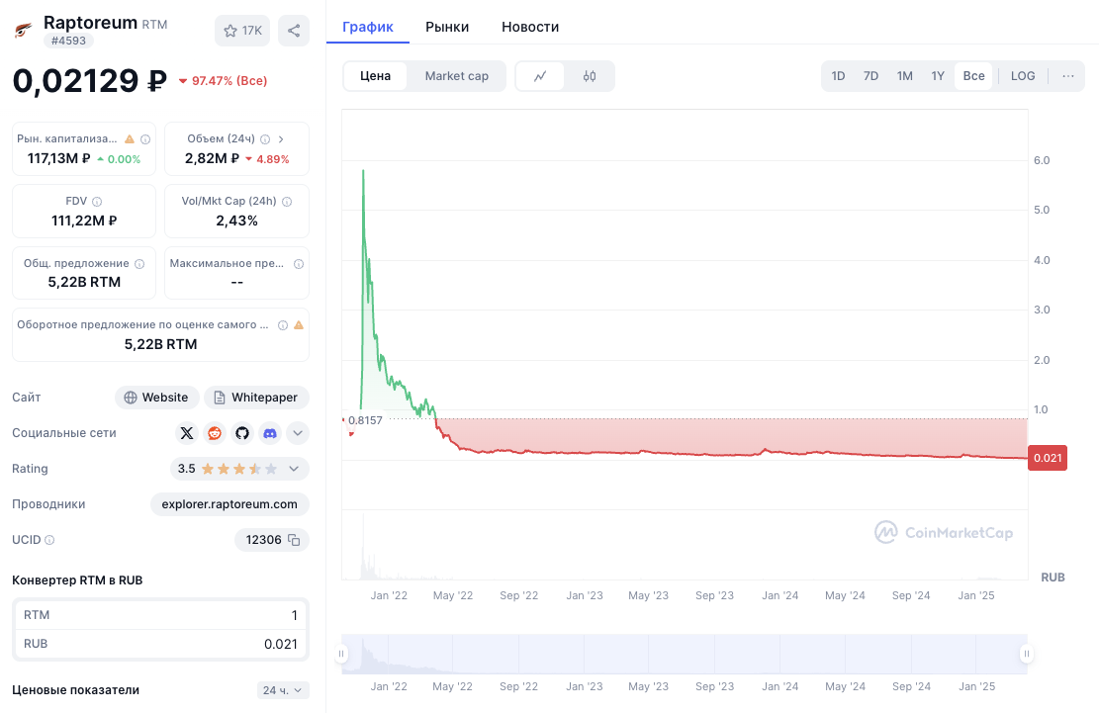
Task: Click the 111,22M ₽ FDV value
Action: 84,221
